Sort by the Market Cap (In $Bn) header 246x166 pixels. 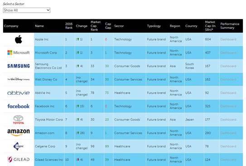click(x=210, y=26)
